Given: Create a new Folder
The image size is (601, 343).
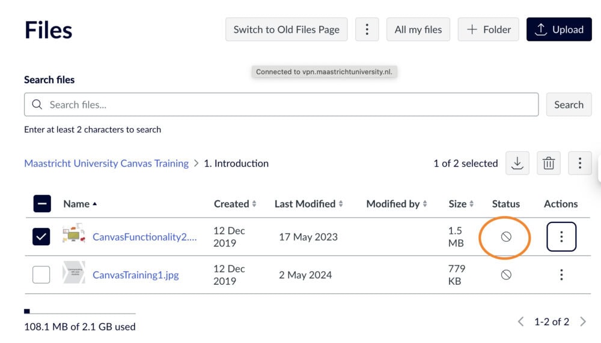Looking at the screenshot, I should click(x=488, y=29).
